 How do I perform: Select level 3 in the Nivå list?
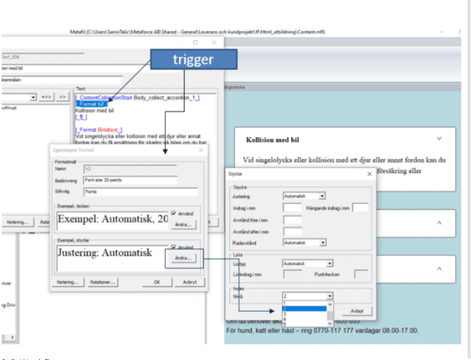285,314
